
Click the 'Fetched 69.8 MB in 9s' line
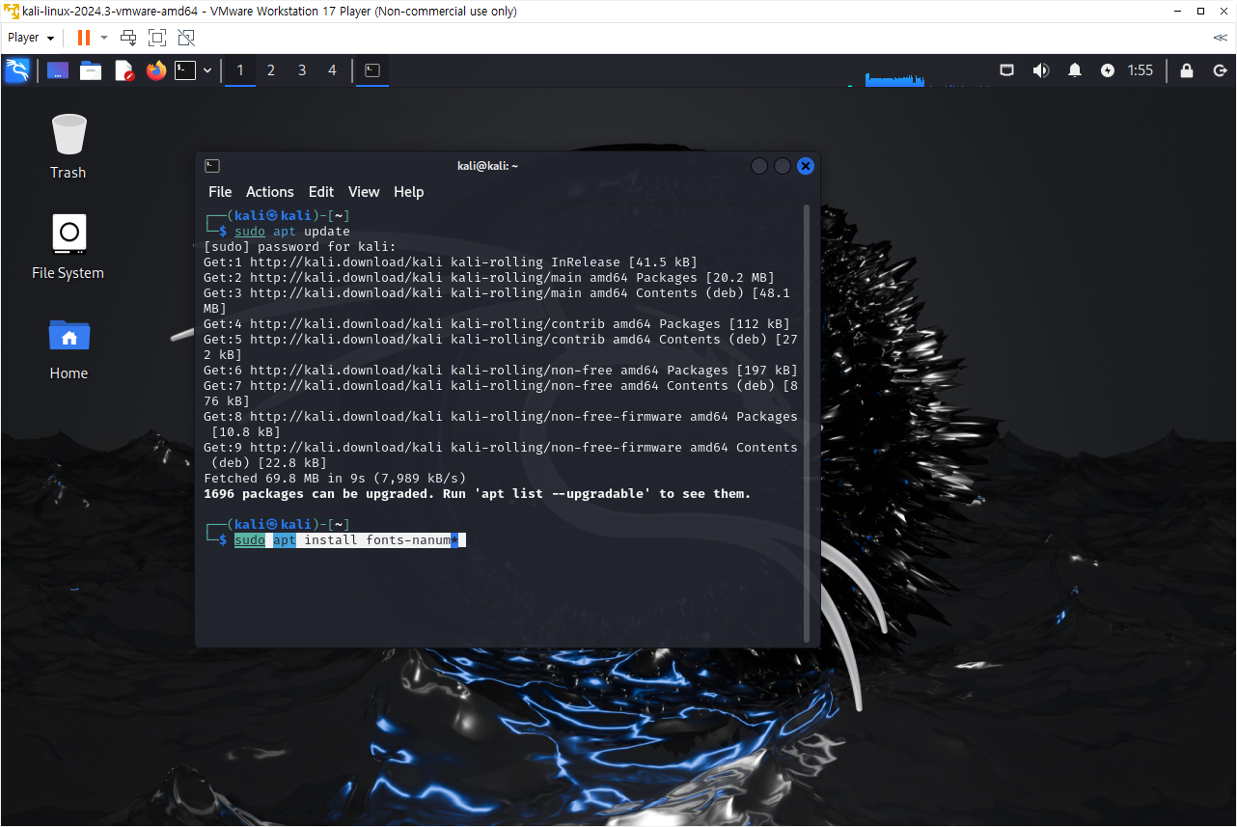[335, 479]
